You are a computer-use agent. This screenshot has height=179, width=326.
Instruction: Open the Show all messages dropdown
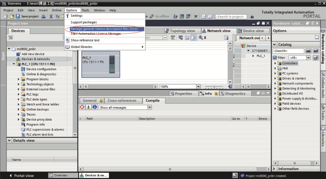(x=149, y=108)
